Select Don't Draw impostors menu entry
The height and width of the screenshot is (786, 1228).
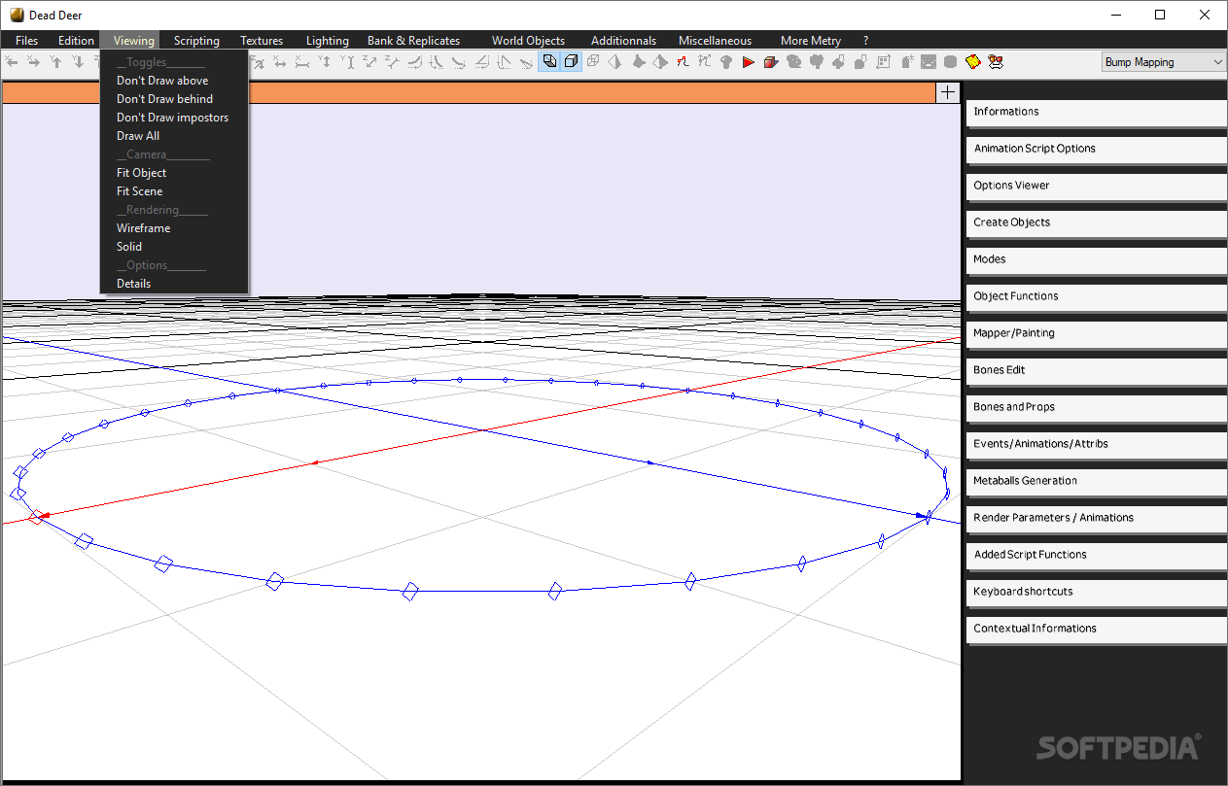[x=172, y=118]
